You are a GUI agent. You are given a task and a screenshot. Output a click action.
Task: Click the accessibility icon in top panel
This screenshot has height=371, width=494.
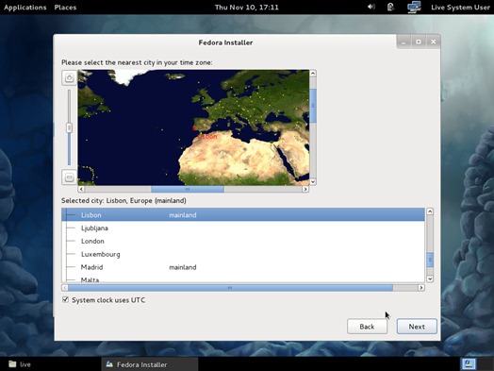390,7
